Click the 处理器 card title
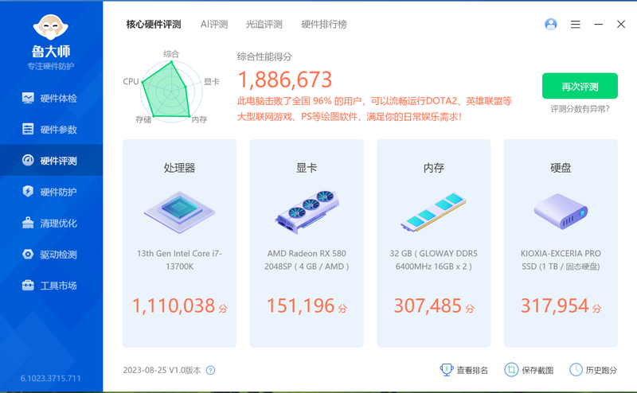The width and height of the screenshot is (637, 393). (180, 168)
